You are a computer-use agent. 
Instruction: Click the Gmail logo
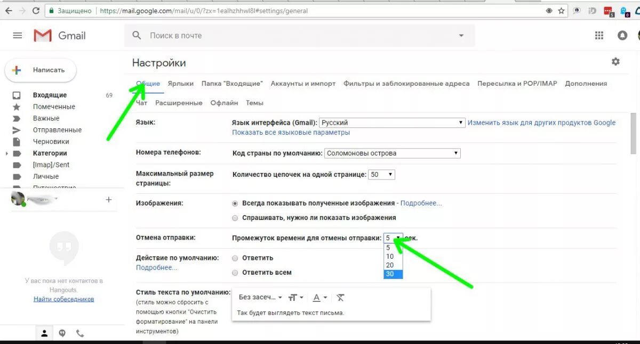pyautogui.click(x=60, y=36)
